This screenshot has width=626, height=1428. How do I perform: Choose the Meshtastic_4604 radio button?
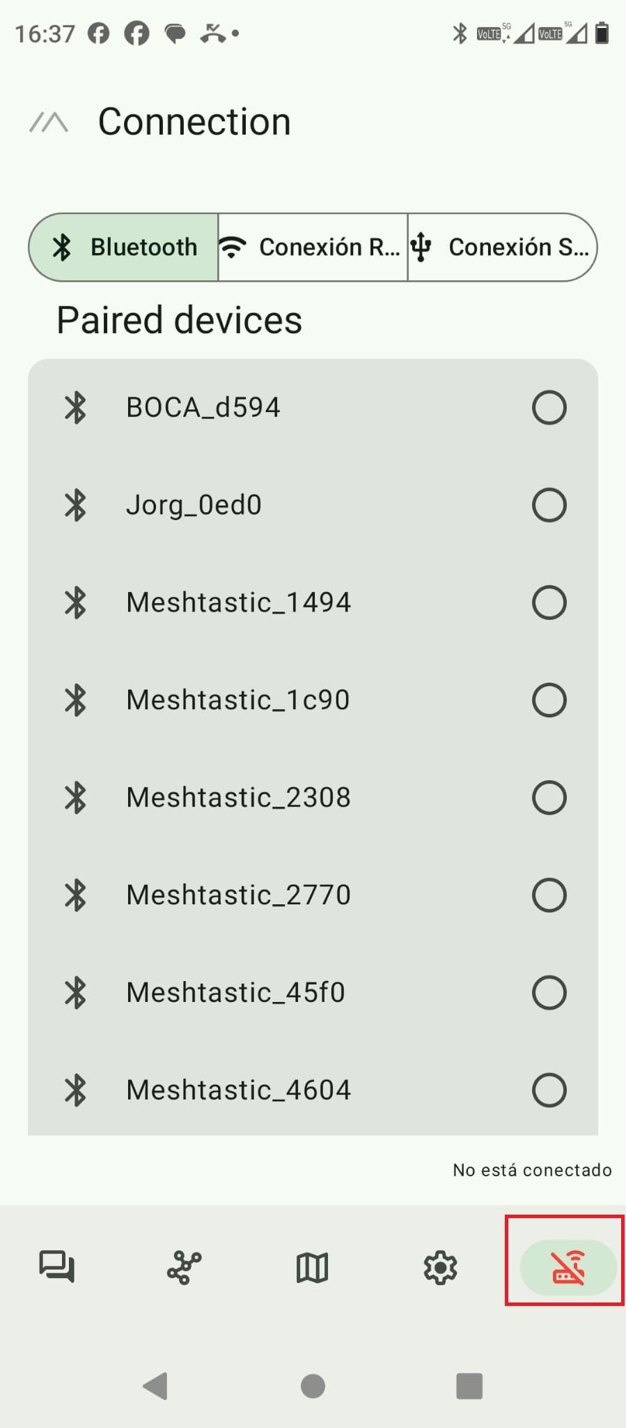pyautogui.click(x=549, y=1091)
